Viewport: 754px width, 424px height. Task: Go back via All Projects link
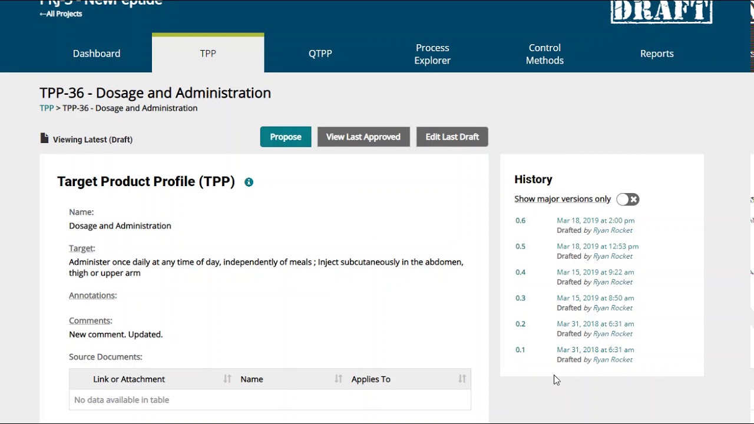(x=61, y=14)
